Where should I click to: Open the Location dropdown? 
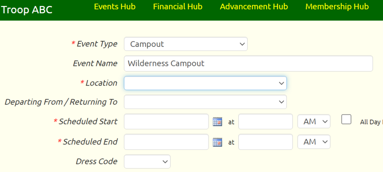click(x=205, y=83)
